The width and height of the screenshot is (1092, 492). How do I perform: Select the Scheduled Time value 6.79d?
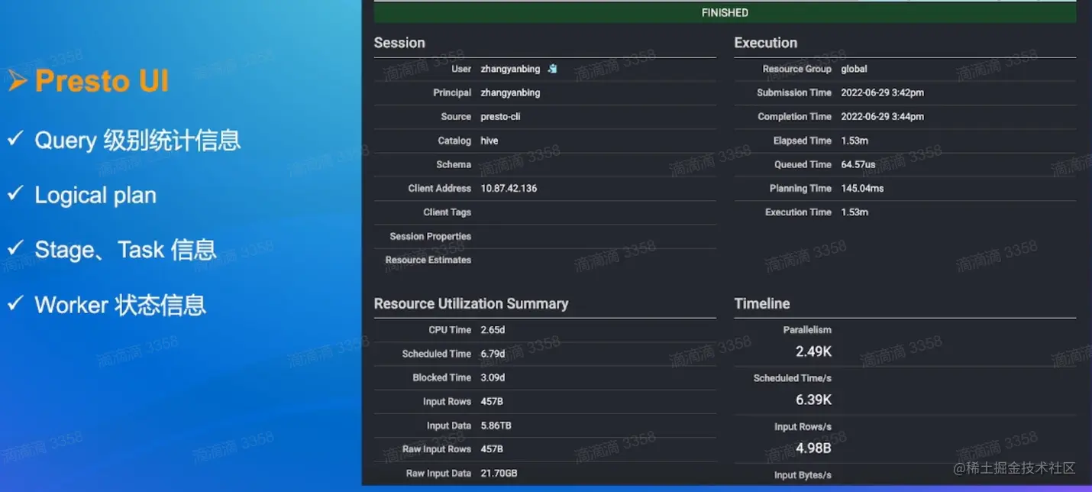[x=493, y=354]
